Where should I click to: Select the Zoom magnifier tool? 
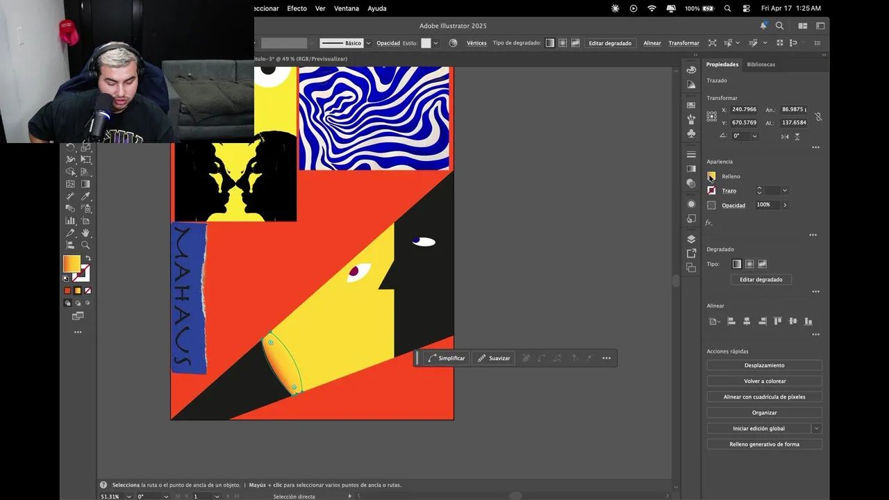pos(86,244)
